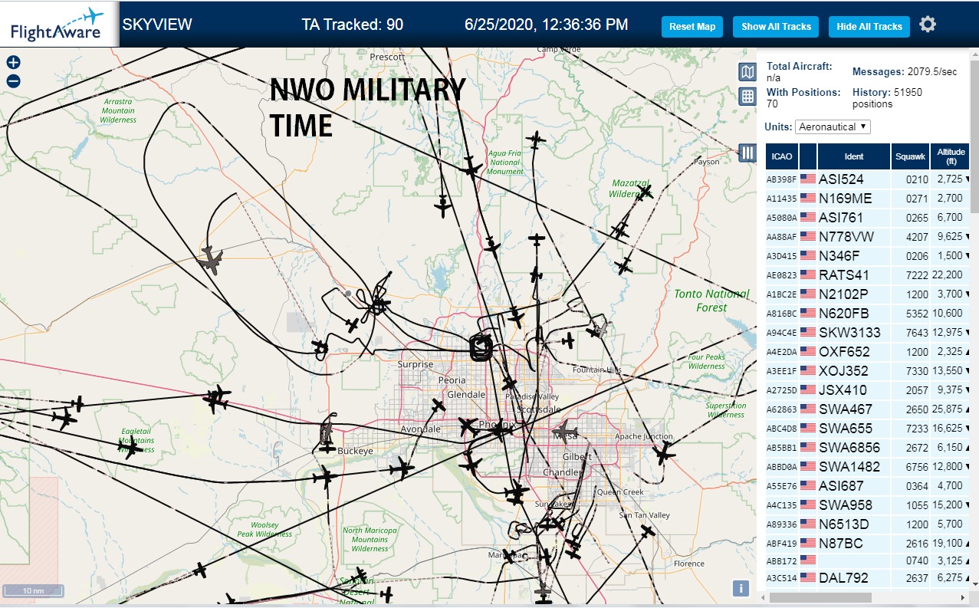Select ASI761 aircraft row
The width and height of the screenshot is (979, 608).
(868, 217)
